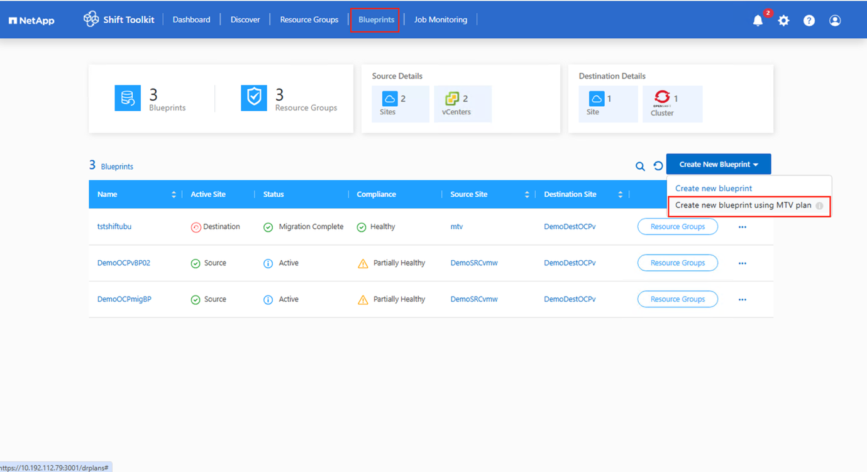Click info icon beside MTV plan option

pyautogui.click(x=819, y=206)
